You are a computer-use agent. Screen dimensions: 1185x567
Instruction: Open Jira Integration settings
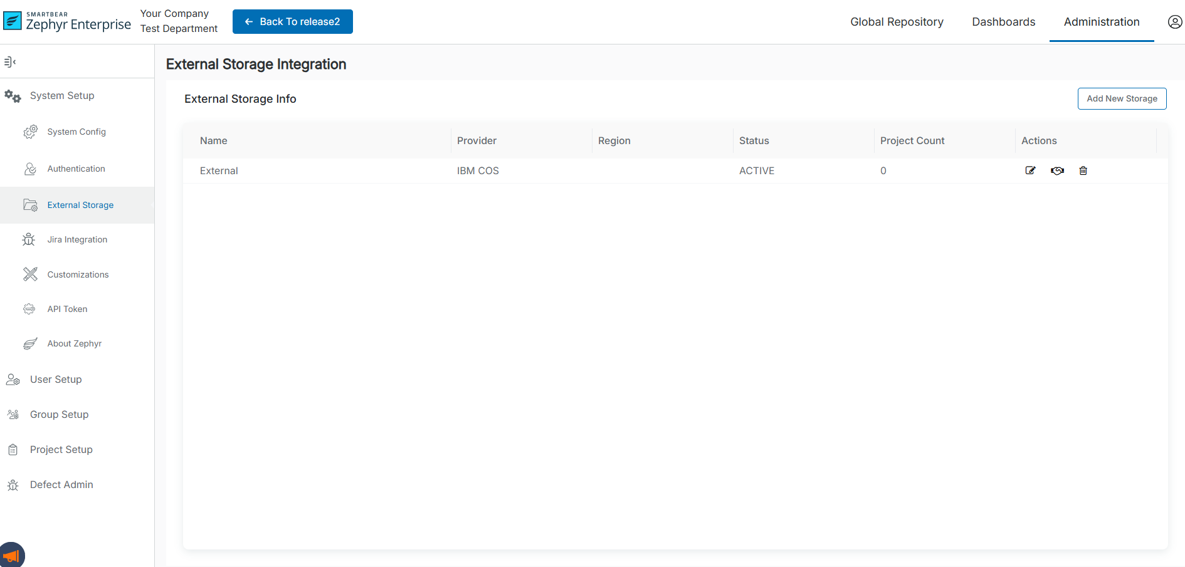click(x=77, y=240)
